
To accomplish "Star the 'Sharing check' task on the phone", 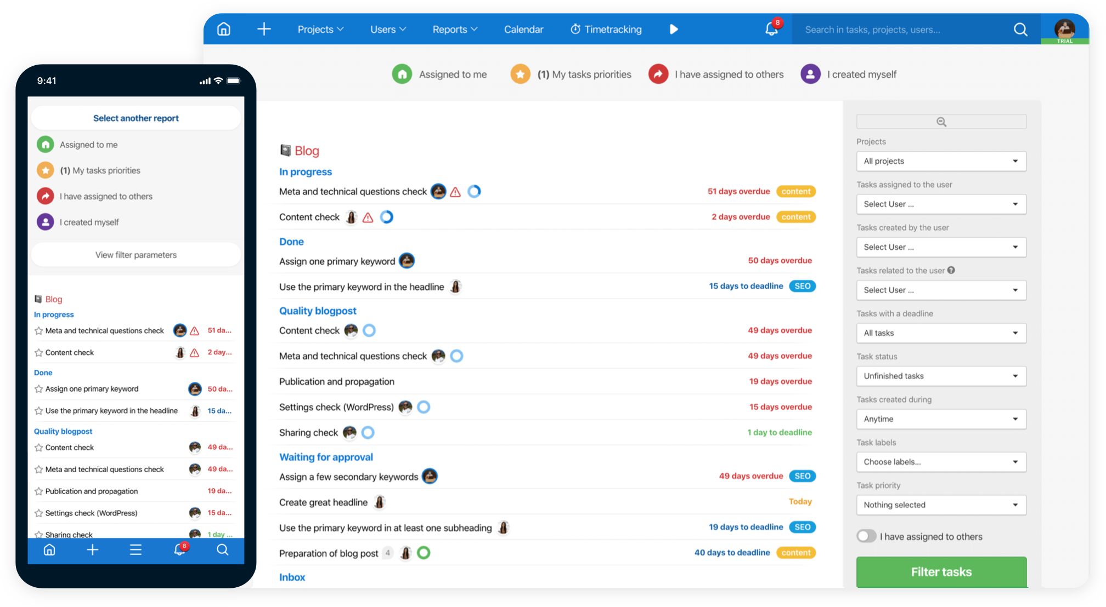I will (38, 534).
